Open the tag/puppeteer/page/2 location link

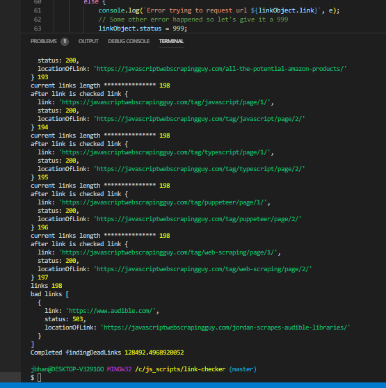click(x=198, y=219)
